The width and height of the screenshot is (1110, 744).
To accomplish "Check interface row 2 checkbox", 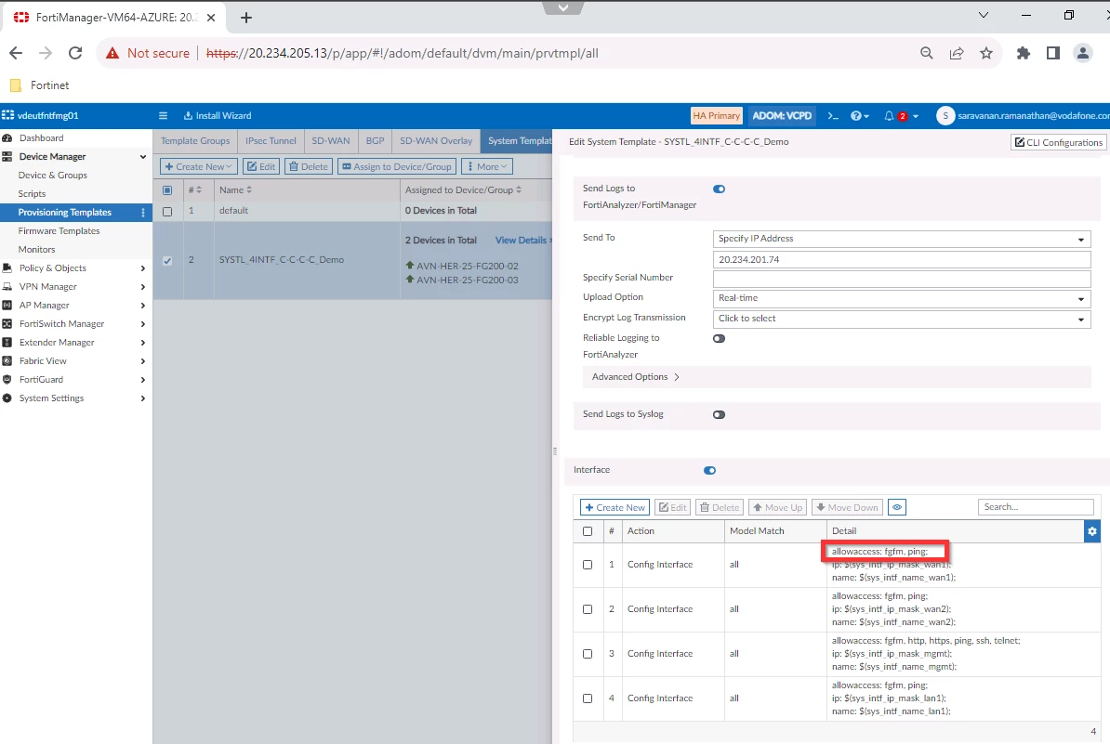I will point(588,609).
